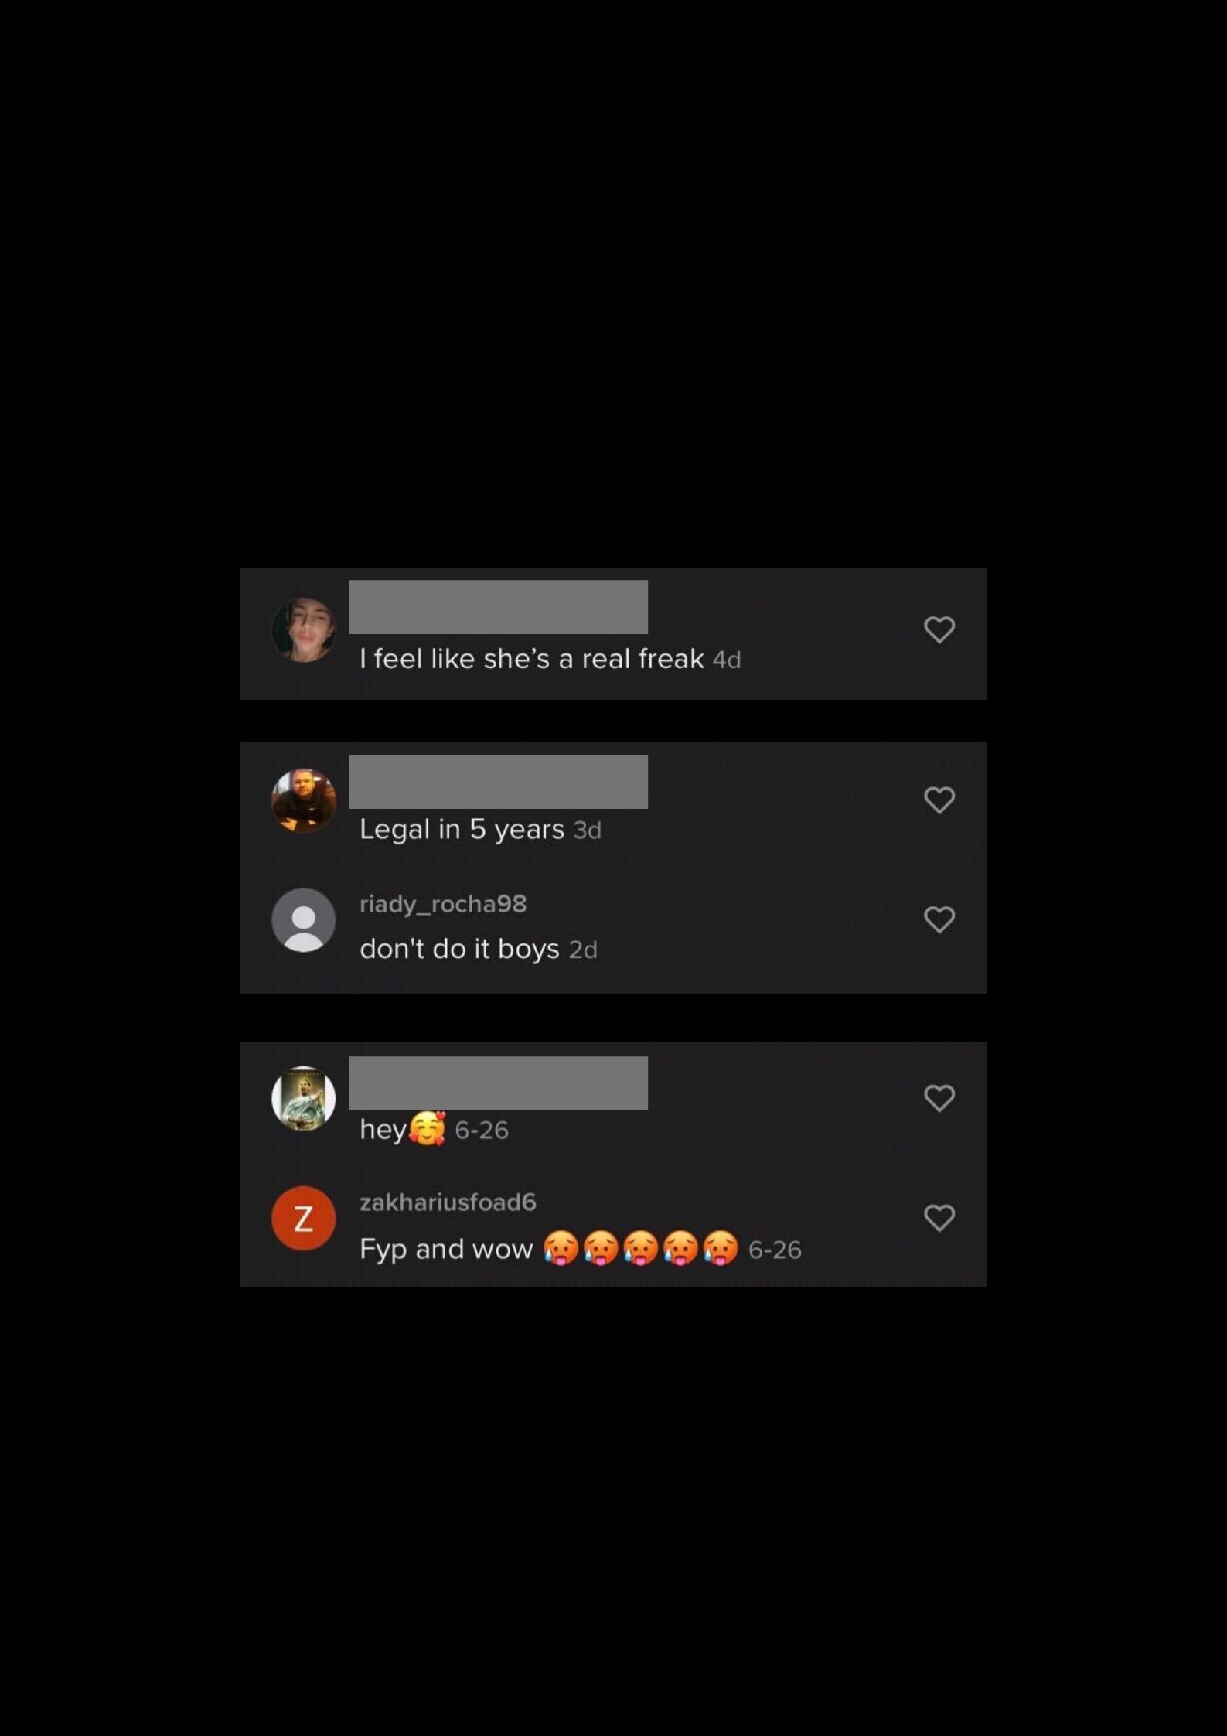Like the "real freak" comment heart
1227x1736 pixels.
click(939, 629)
